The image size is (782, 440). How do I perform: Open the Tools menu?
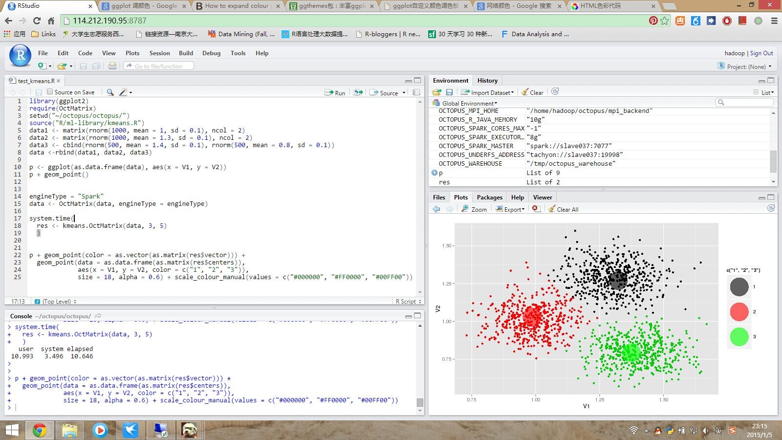click(238, 53)
